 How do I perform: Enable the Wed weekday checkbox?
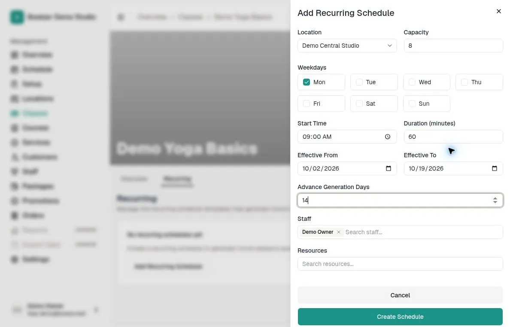pyautogui.click(x=412, y=82)
